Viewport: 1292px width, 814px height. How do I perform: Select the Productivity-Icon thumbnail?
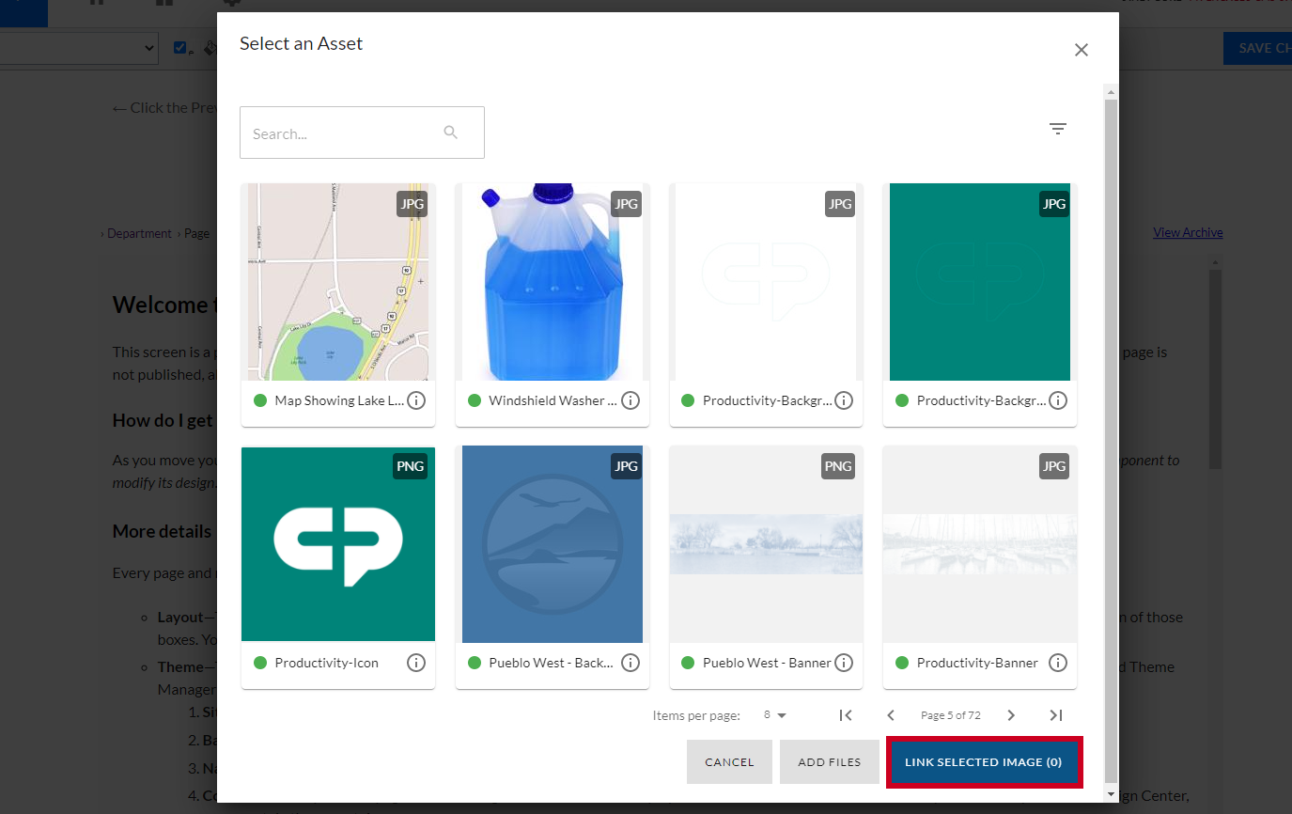338,543
